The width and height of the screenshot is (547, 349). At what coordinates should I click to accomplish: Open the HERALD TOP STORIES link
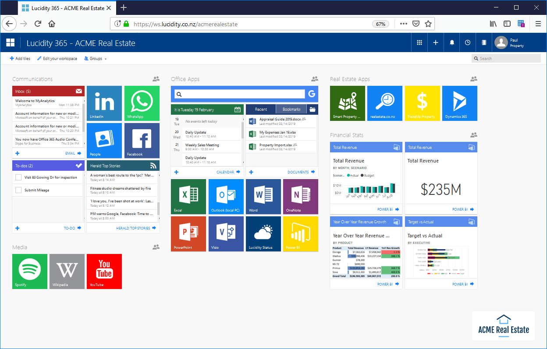(136, 228)
